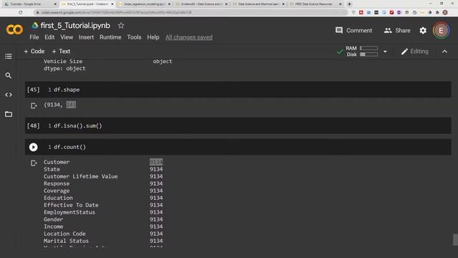The image size is (458, 258).
Task: Open the find and replace search icon in the left sidebar
Action: click(x=9, y=75)
